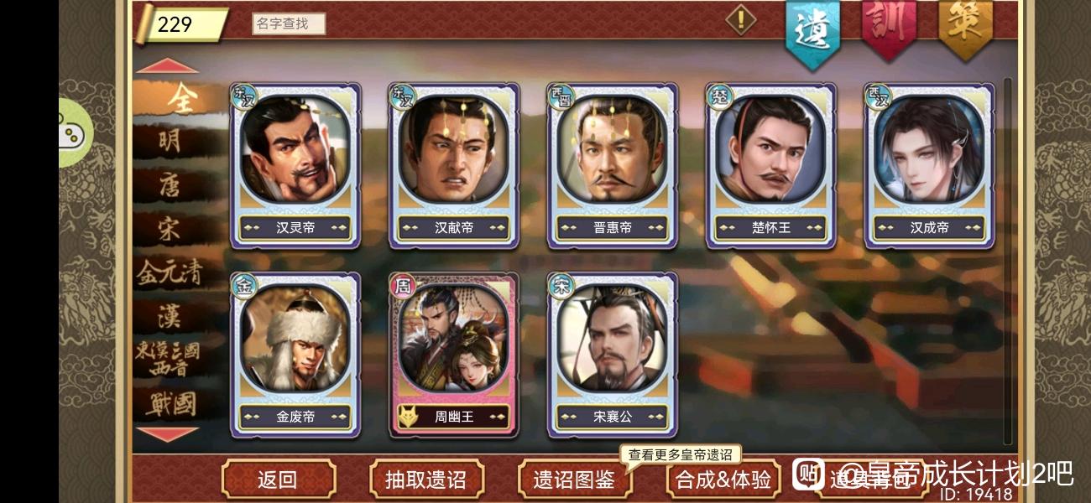Choose the 戰國 category tab
This screenshot has width=1091, height=503.
pyautogui.click(x=170, y=403)
